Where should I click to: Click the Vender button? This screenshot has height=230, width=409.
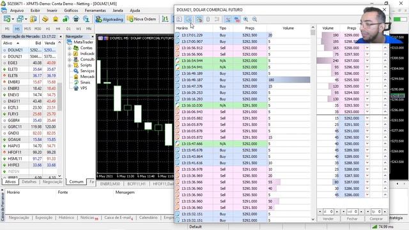(x=328, y=218)
